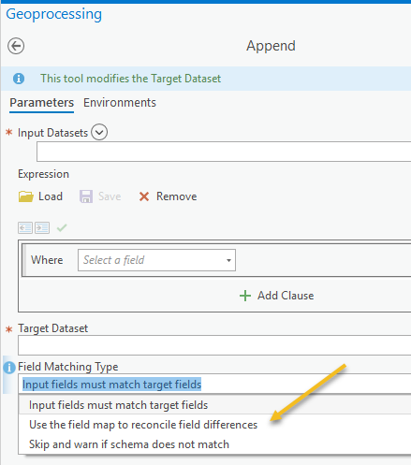Open the Select a field dropdown
The width and height of the screenshot is (411, 465).
pos(156,260)
